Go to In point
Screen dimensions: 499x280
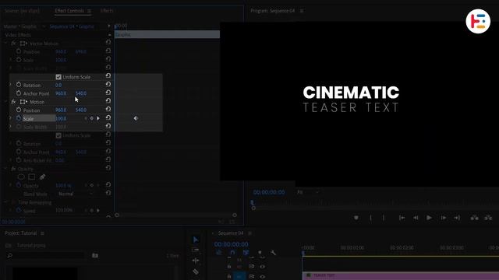click(402, 218)
